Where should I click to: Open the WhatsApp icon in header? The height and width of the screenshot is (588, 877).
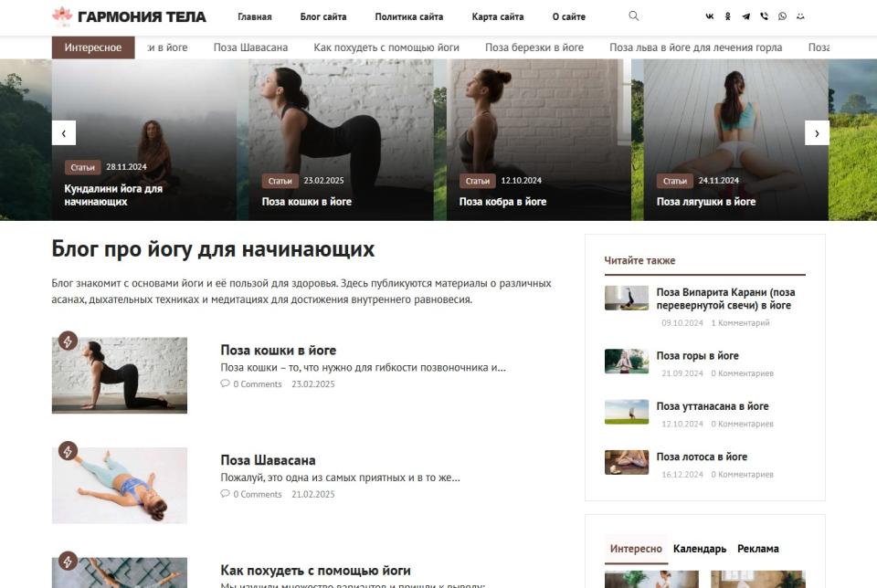783,16
